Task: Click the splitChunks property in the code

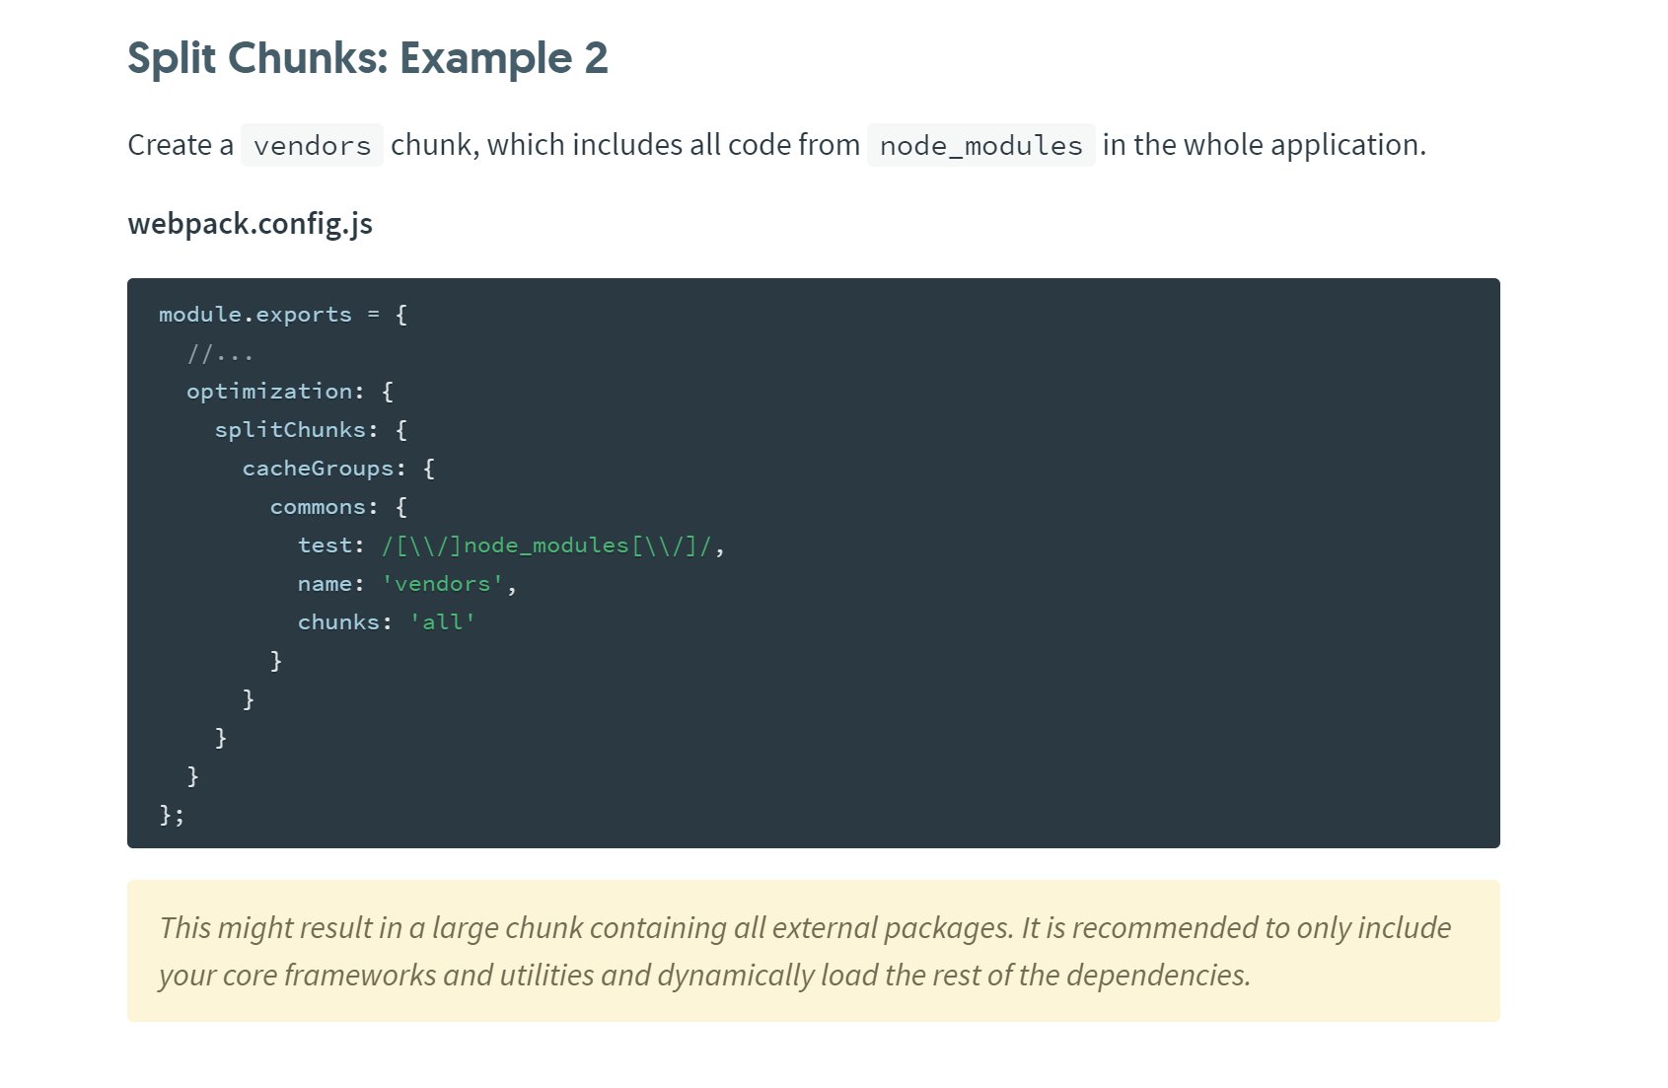Action: (296, 429)
